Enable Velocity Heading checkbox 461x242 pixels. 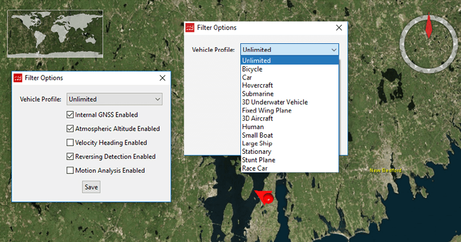[x=70, y=142]
